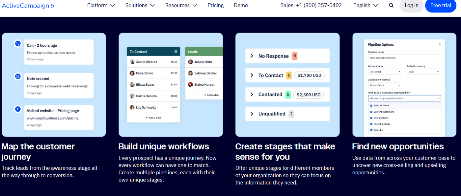Viewport: 461px width, 196px height.
Task: Click the gray 2 count badge
Action: (291, 114)
